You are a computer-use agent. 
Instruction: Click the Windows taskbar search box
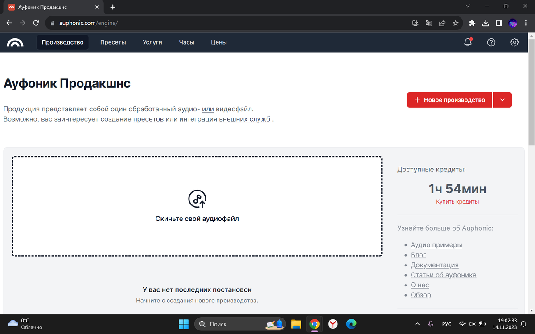tap(240, 324)
